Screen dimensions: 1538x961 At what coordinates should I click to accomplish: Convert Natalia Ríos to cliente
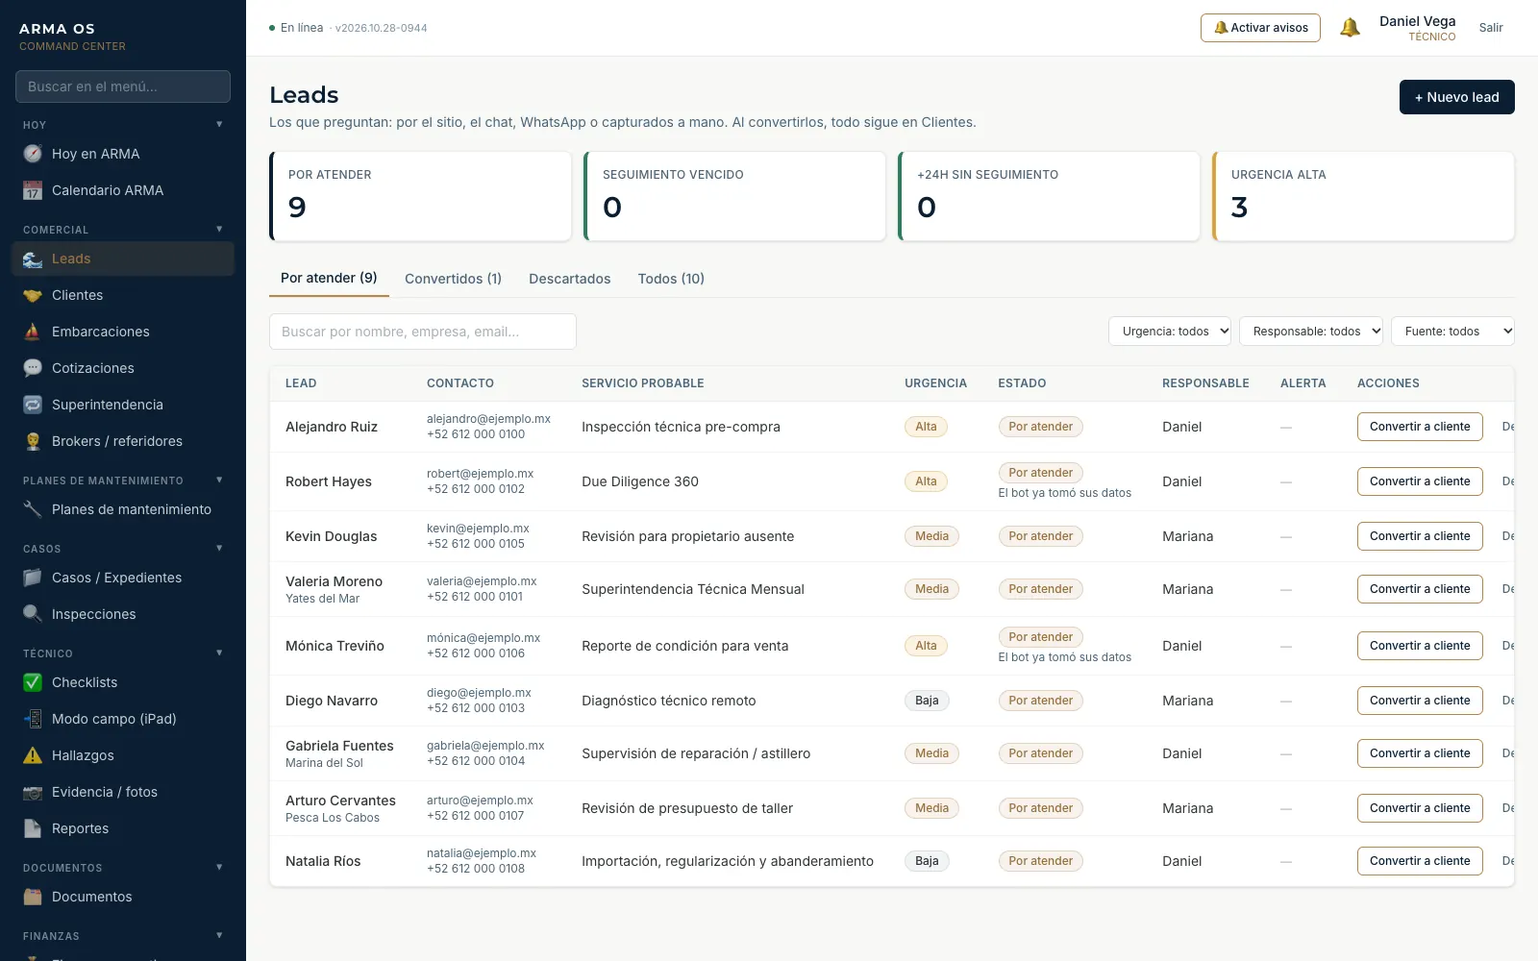tap(1420, 861)
